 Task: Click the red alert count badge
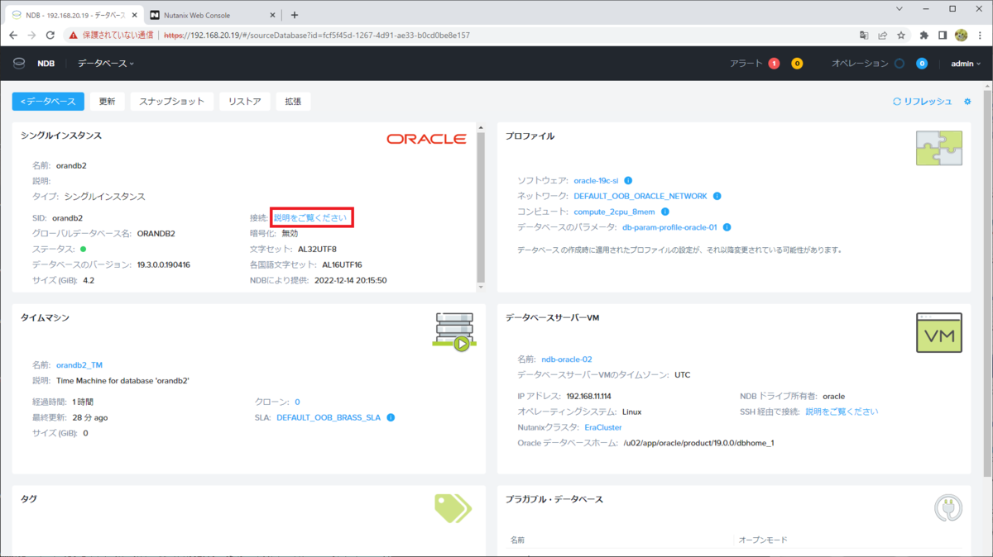774,64
